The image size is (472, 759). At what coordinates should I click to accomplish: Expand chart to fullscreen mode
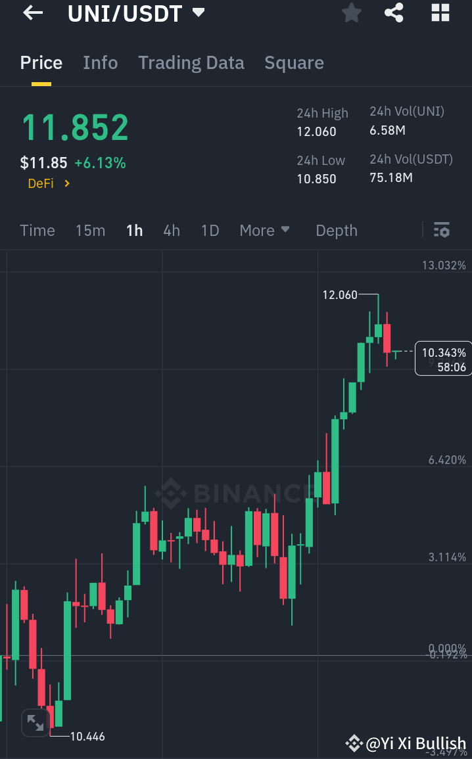[35, 722]
